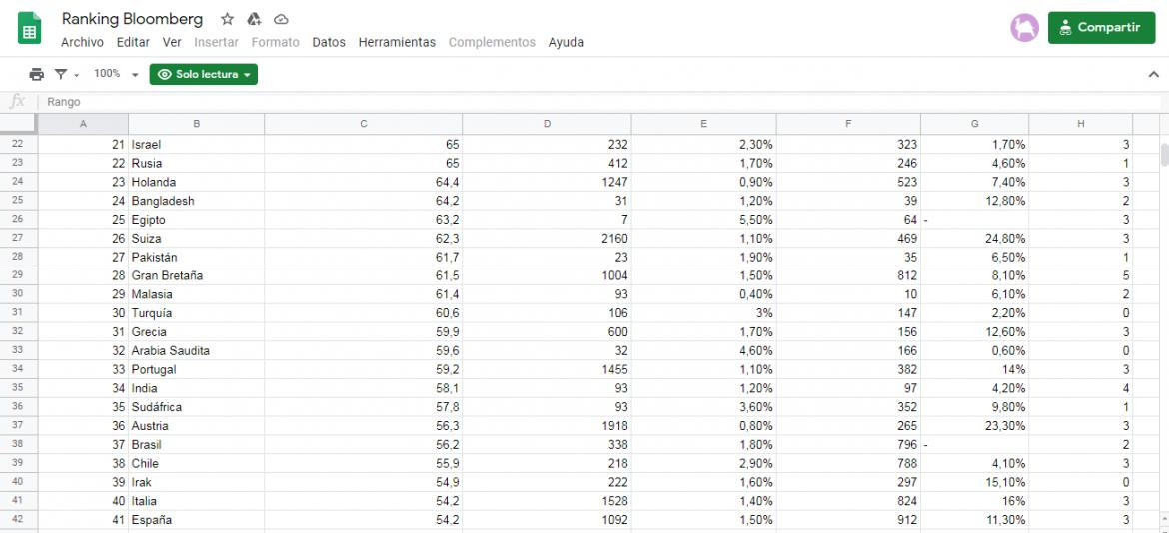
Task: Open the Datos menu
Action: [329, 43]
